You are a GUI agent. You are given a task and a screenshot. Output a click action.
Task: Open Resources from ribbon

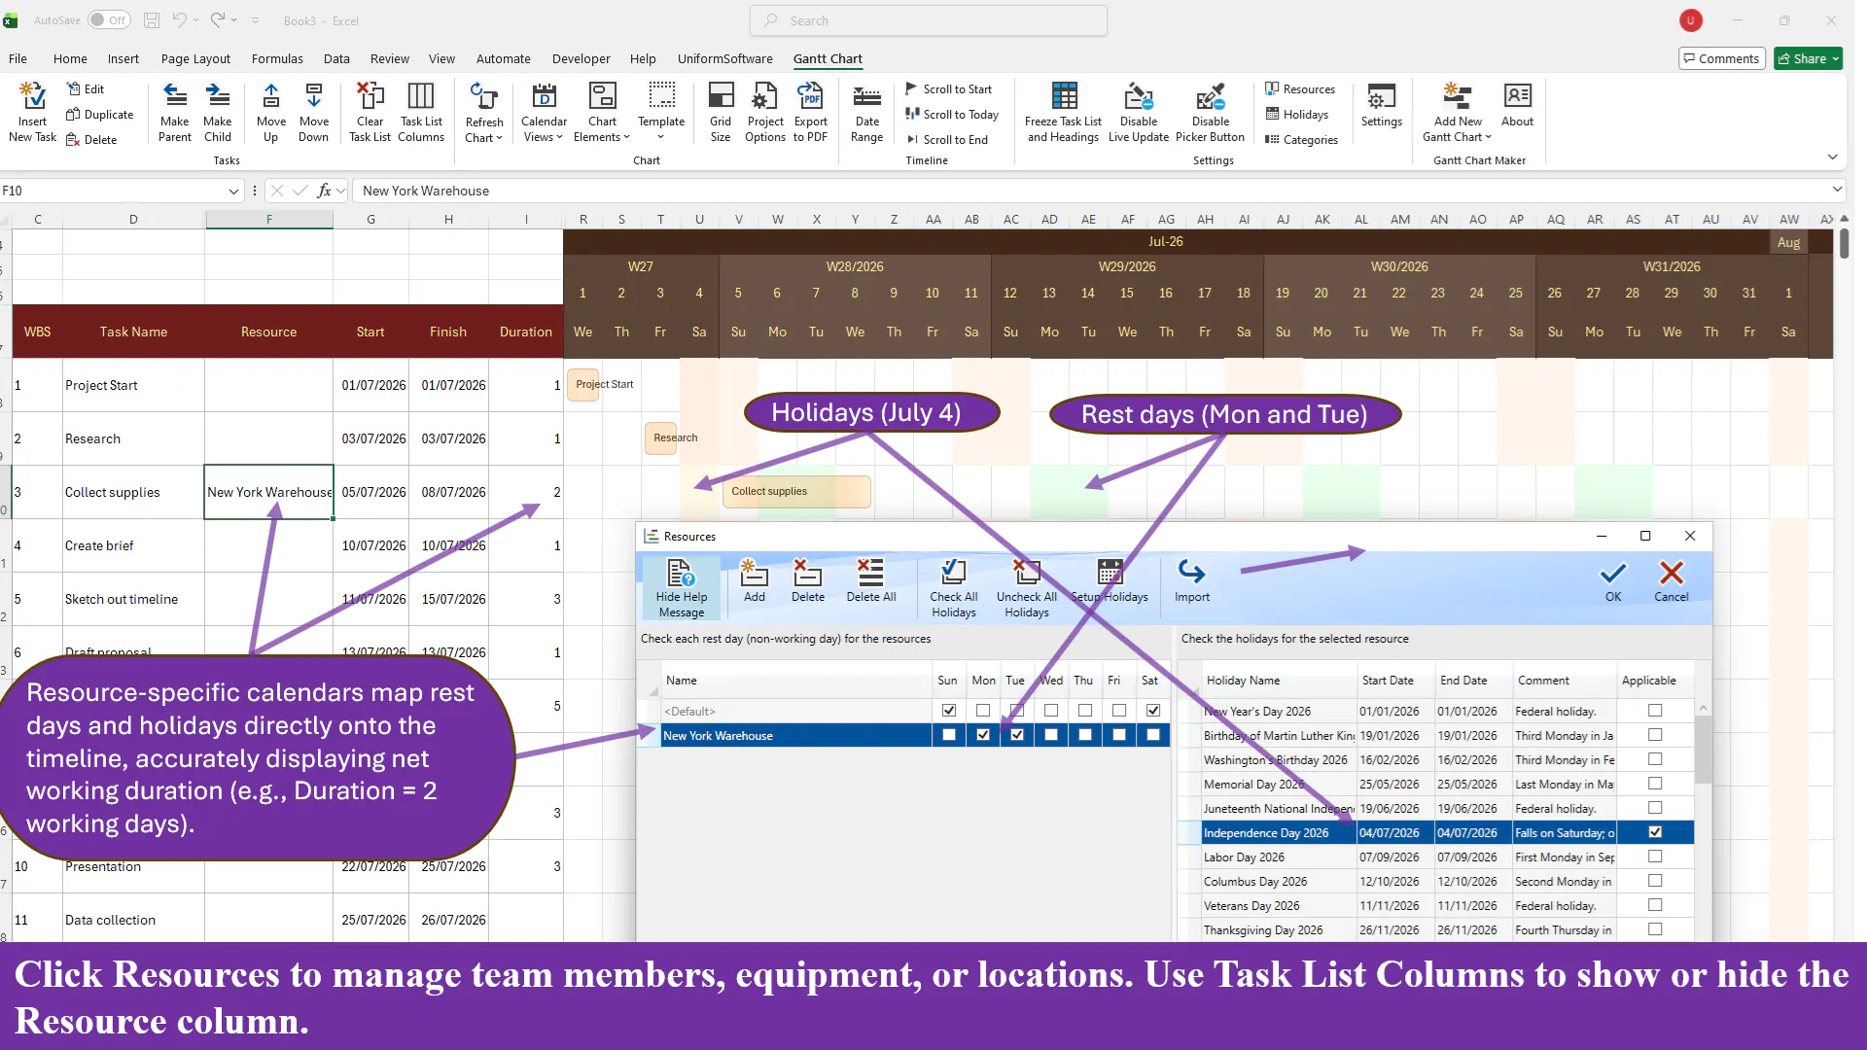coord(1300,88)
